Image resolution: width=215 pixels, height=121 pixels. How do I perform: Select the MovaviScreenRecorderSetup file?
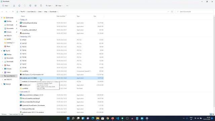31,98
